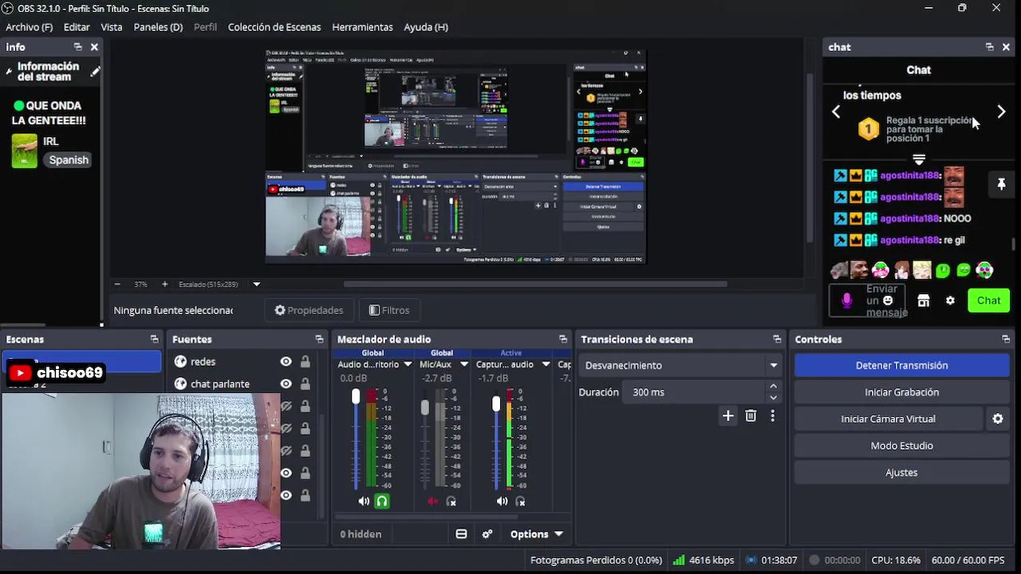Click the pin icon in chat

(1001, 184)
